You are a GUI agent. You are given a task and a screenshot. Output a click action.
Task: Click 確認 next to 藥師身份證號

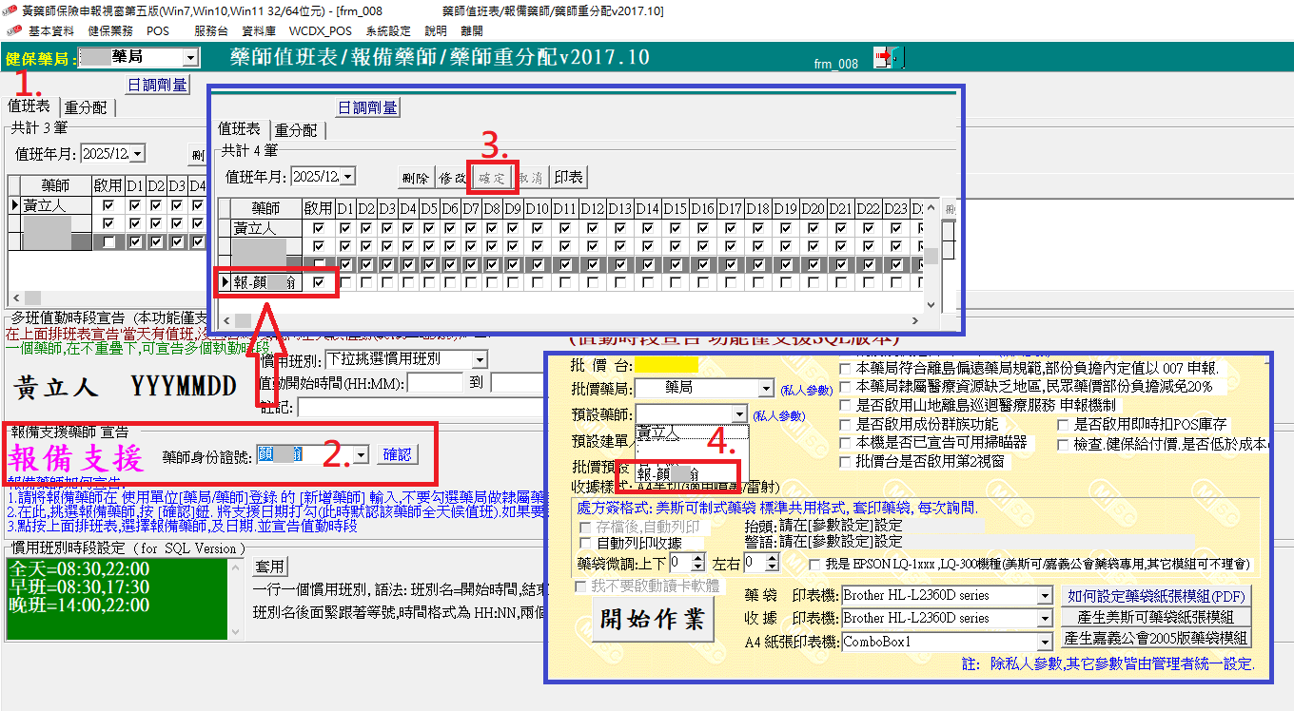(397, 454)
